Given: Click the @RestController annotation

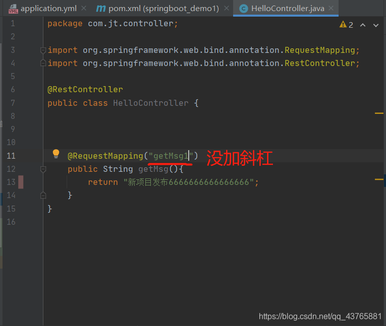Looking at the screenshot, I should tap(85, 90).
